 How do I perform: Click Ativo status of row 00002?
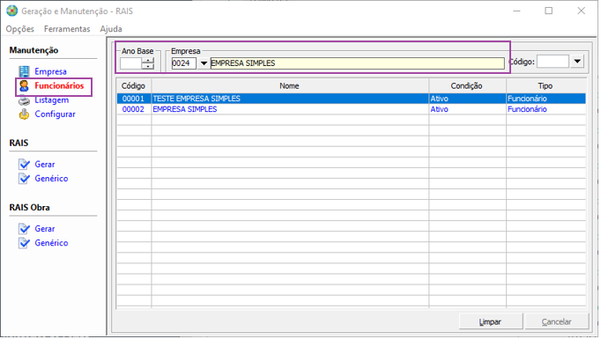[439, 109]
